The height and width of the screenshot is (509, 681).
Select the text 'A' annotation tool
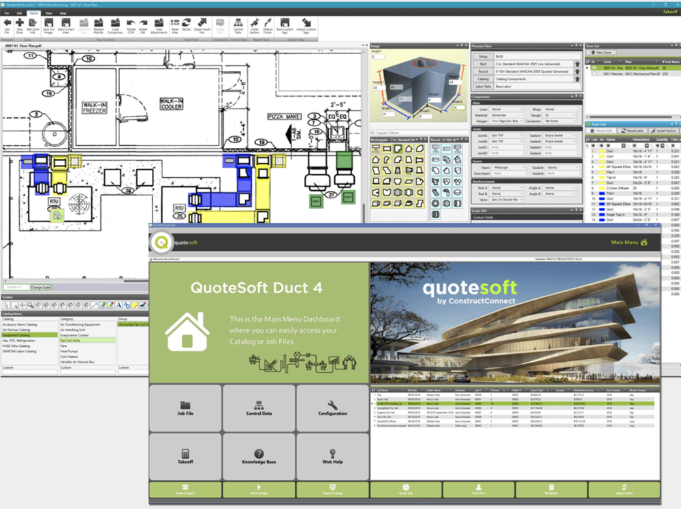click(x=118, y=305)
